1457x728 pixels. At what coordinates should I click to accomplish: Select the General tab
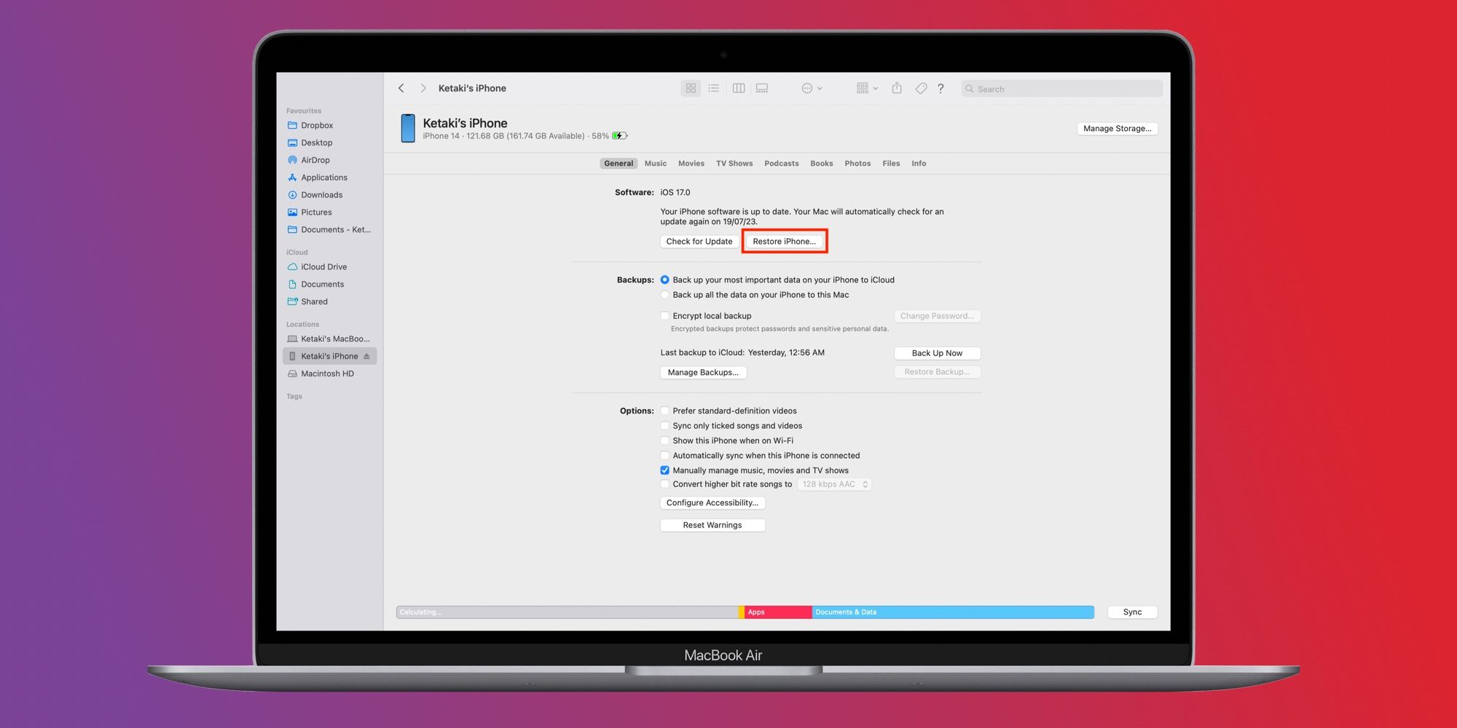[618, 164]
